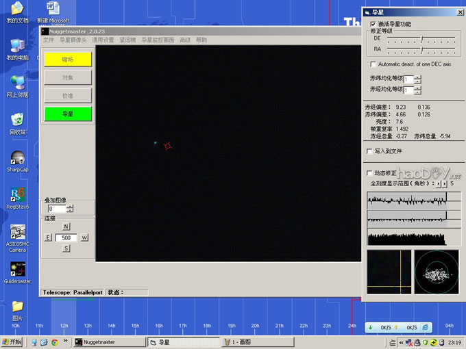Click the 500 speed input field
This screenshot has width=466, height=349.
tap(66, 238)
